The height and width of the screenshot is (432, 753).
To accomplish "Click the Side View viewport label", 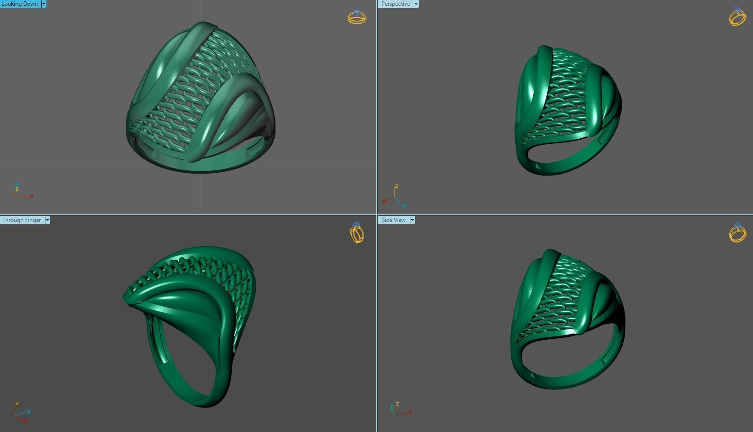I will pos(393,220).
